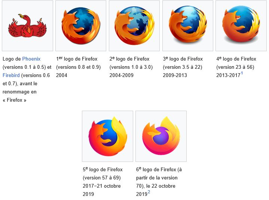Open footnote 1 after 2013-2017

coord(242,73)
